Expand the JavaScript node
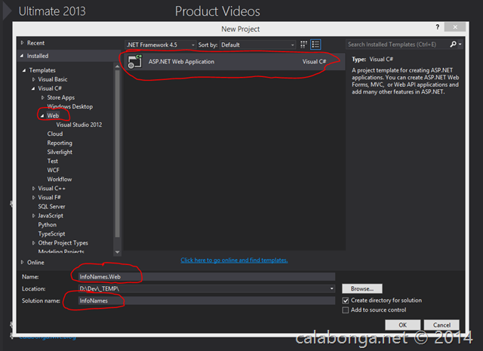Viewport: 483px width, 351px height. point(33,215)
